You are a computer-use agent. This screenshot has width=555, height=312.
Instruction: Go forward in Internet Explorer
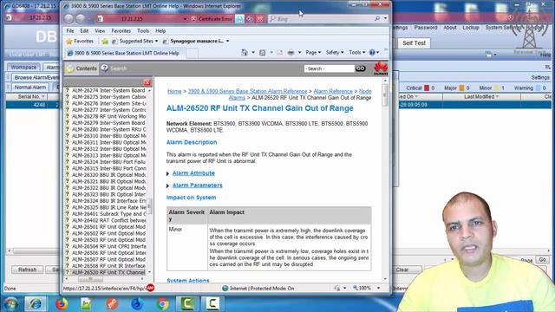point(81,18)
